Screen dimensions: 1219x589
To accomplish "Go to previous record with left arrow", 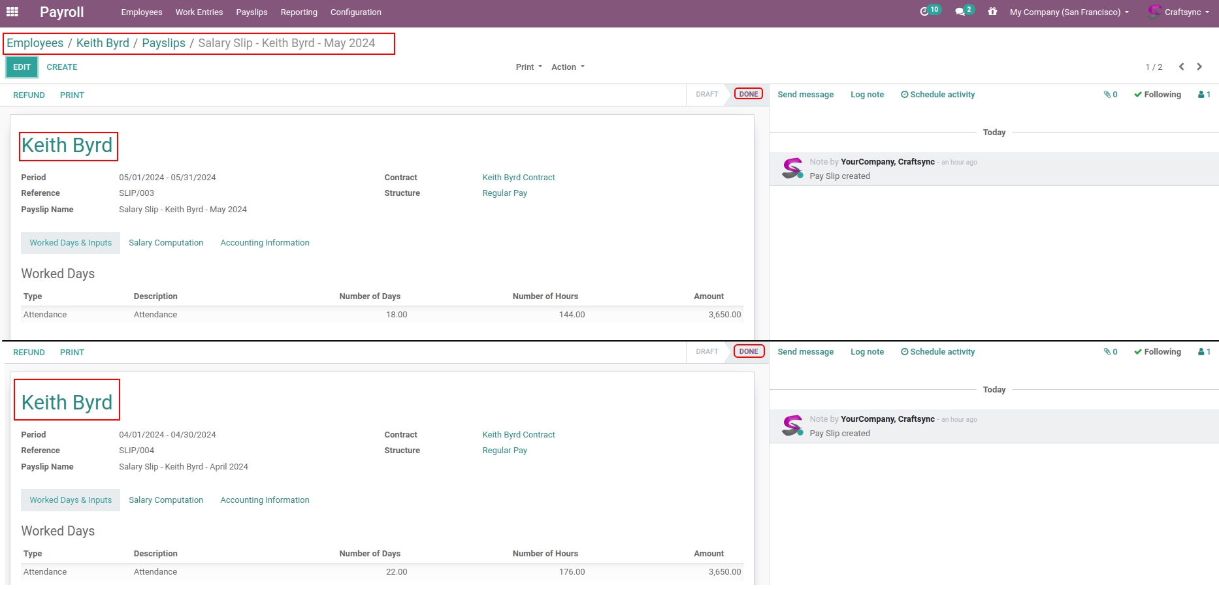I will pos(1181,67).
